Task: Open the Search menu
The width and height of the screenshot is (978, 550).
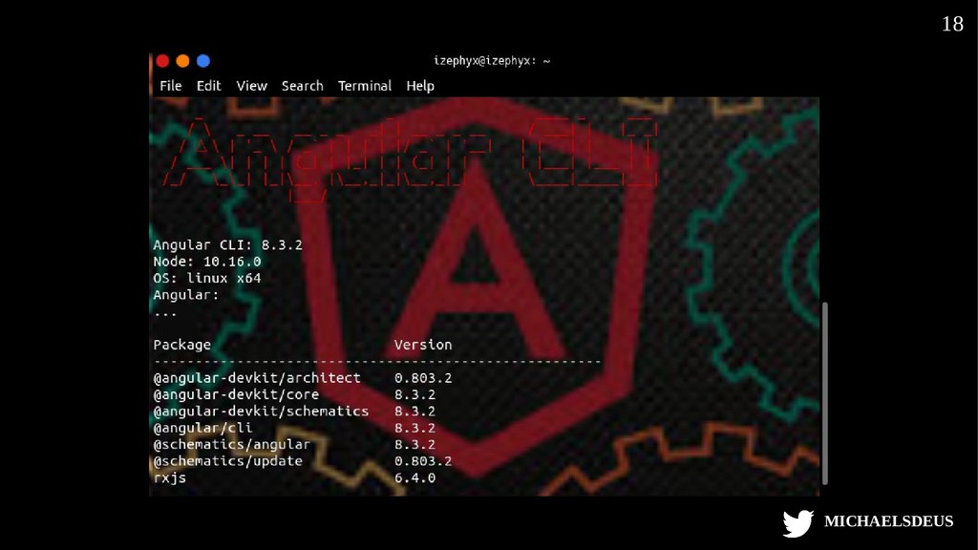Action: click(302, 86)
